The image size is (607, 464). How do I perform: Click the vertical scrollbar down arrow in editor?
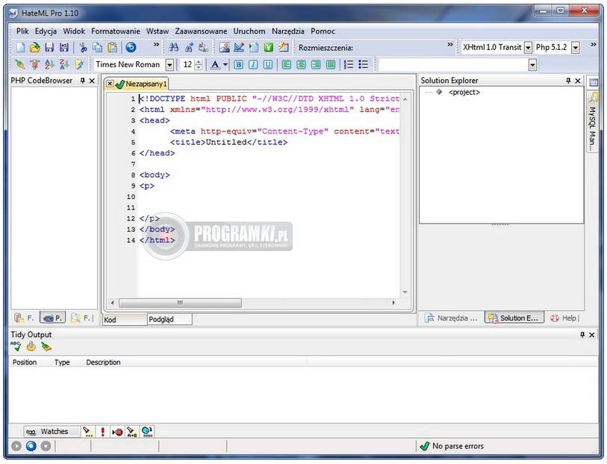(405, 292)
